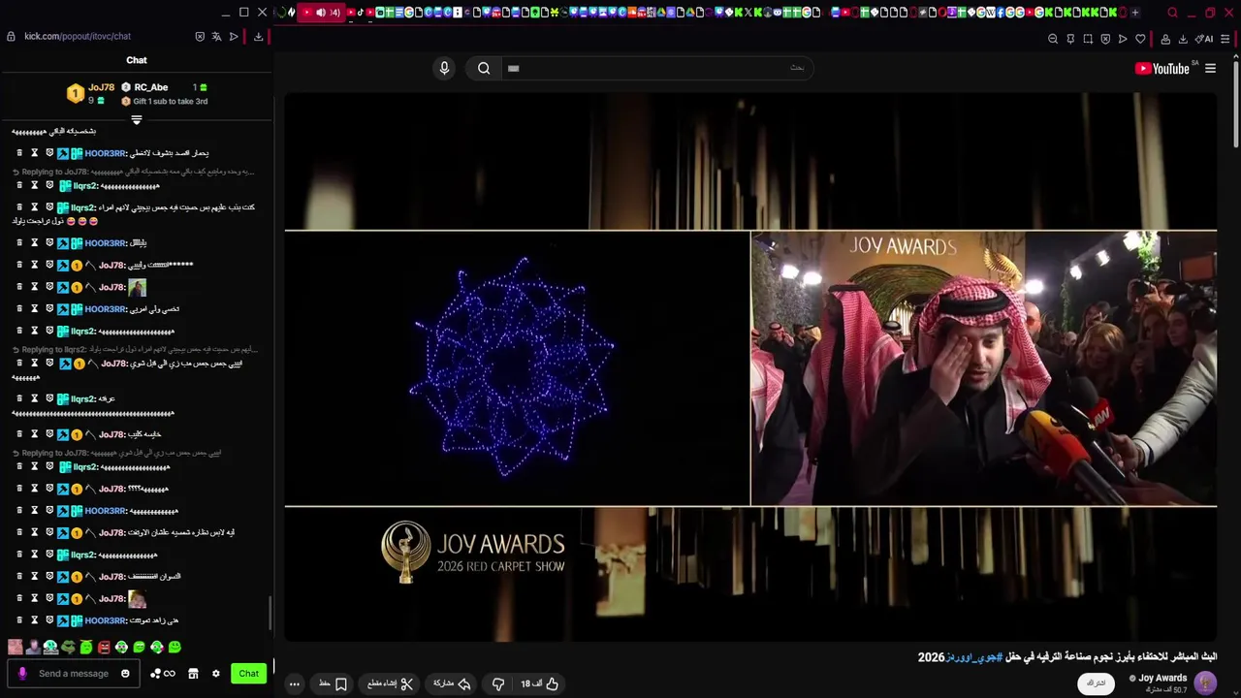
Task: Click the purple microphone in chat input
Action: [22, 674]
